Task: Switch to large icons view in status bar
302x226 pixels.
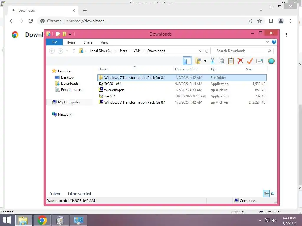Action: coord(273,194)
